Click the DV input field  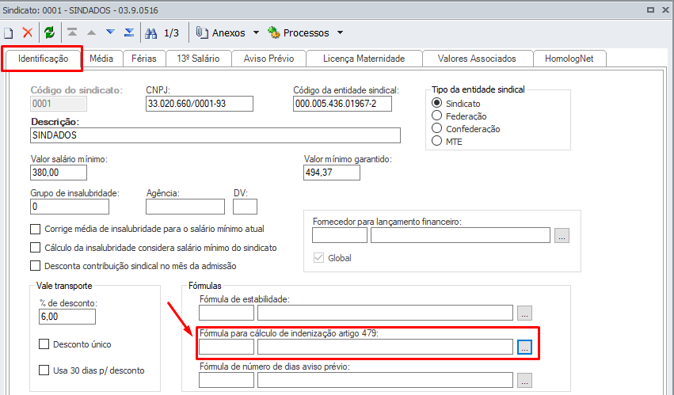[245, 207]
